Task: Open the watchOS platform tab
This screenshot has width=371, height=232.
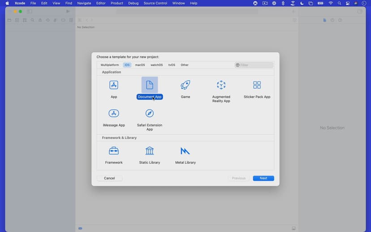Action: point(156,65)
